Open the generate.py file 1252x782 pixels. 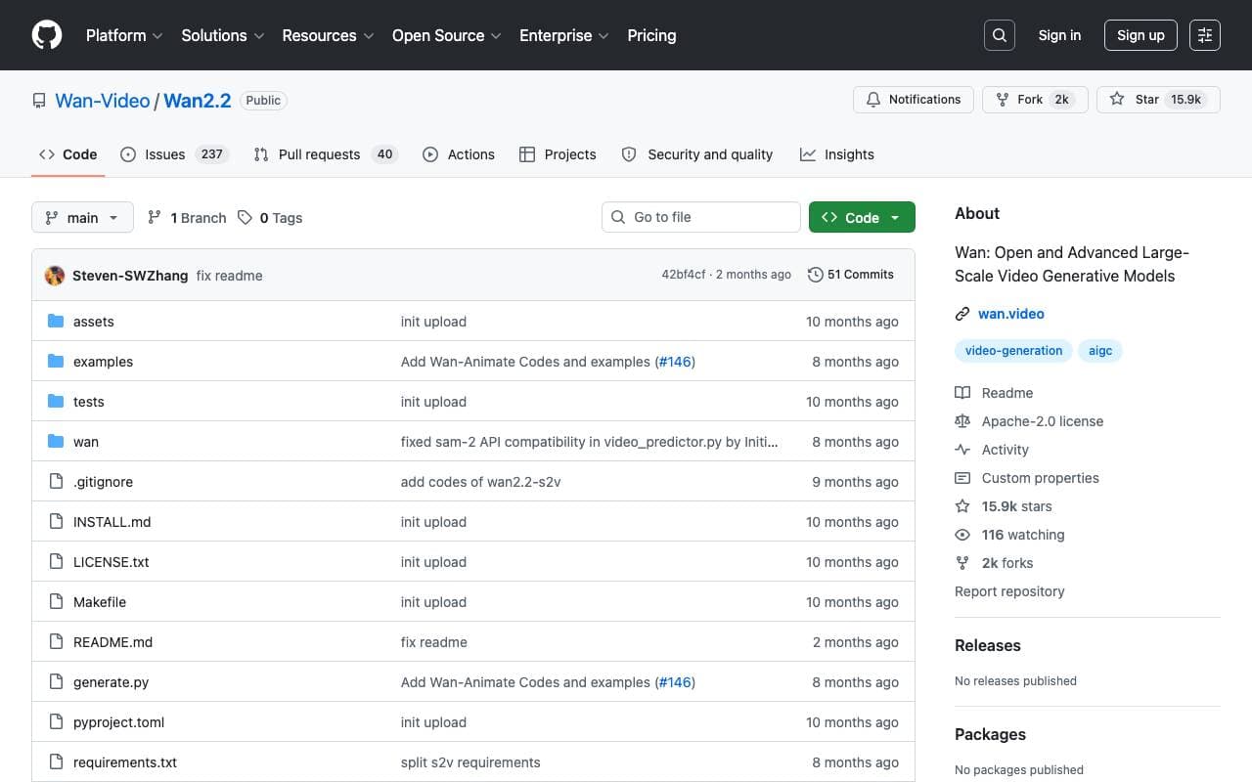111,682
